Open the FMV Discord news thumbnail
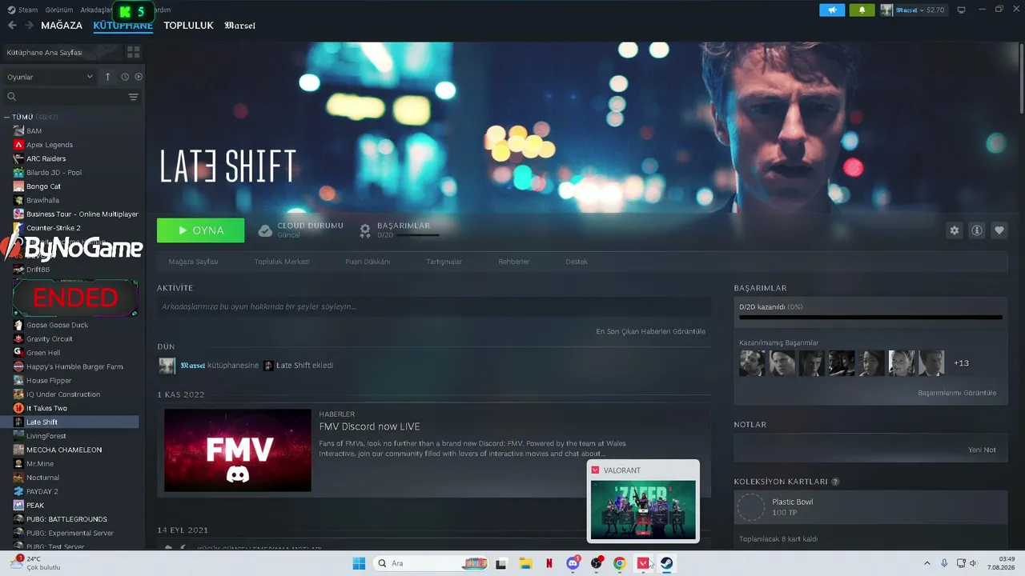 tap(238, 450)
